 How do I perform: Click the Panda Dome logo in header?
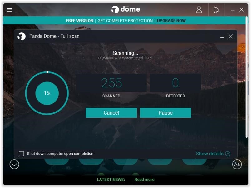[125, 9]
